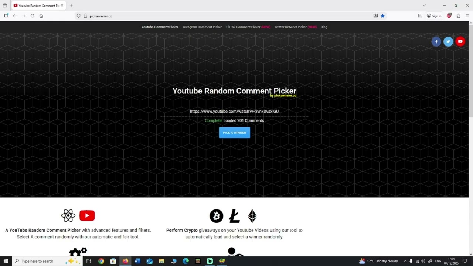Click the Ethereum logo icon
This screenshot has height=266, width=473.
(252, 216)
